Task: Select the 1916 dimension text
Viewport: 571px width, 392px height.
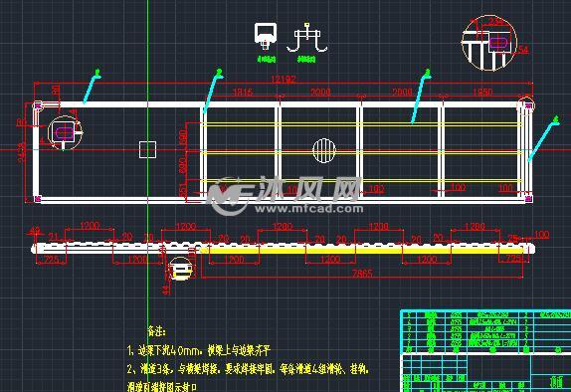Action: 242,92
